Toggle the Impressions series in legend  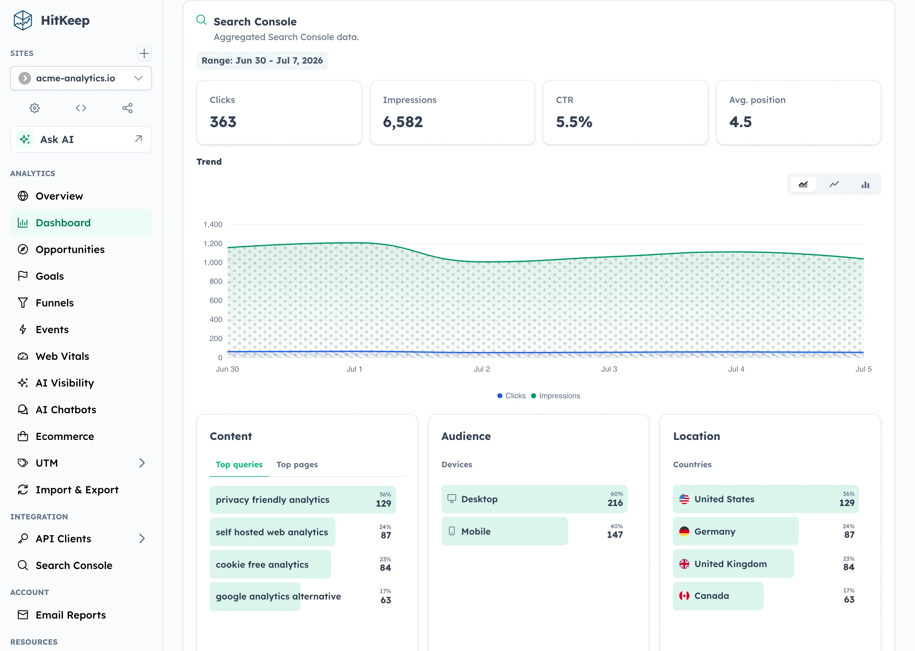click(555, 396)
